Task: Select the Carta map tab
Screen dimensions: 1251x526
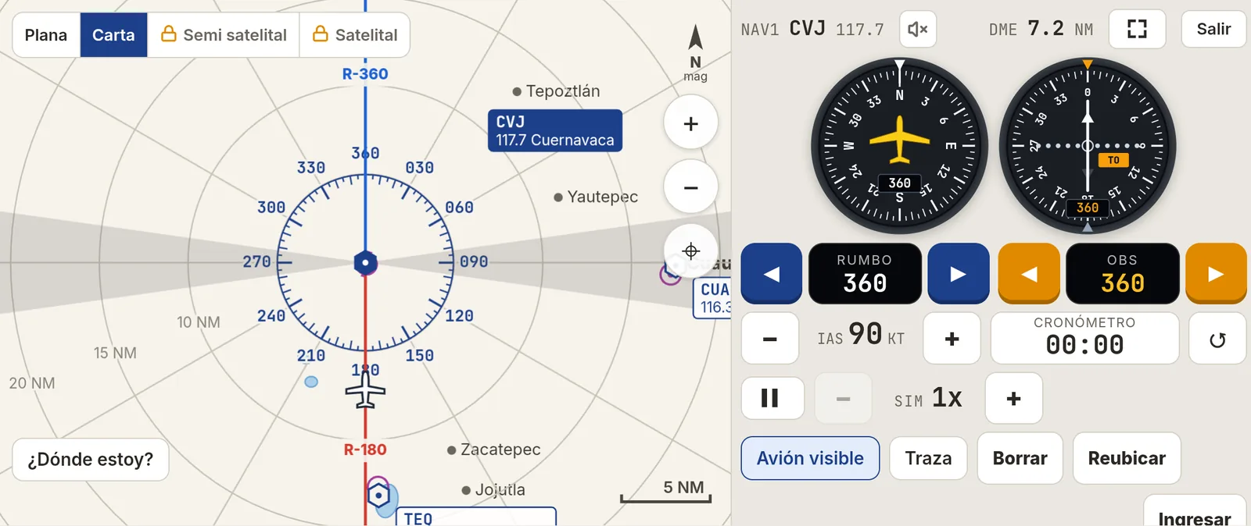Action: click(x=113, y=35)
